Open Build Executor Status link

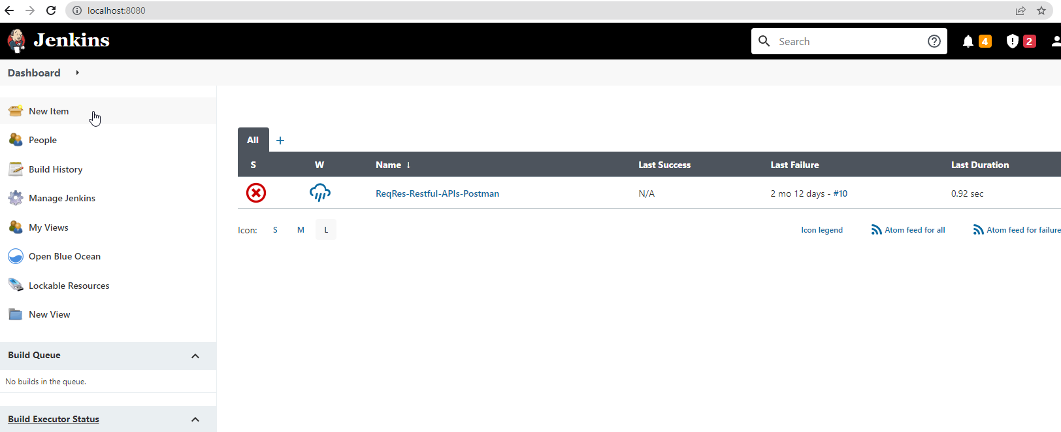pyautogui.click(x=54, y=419)
